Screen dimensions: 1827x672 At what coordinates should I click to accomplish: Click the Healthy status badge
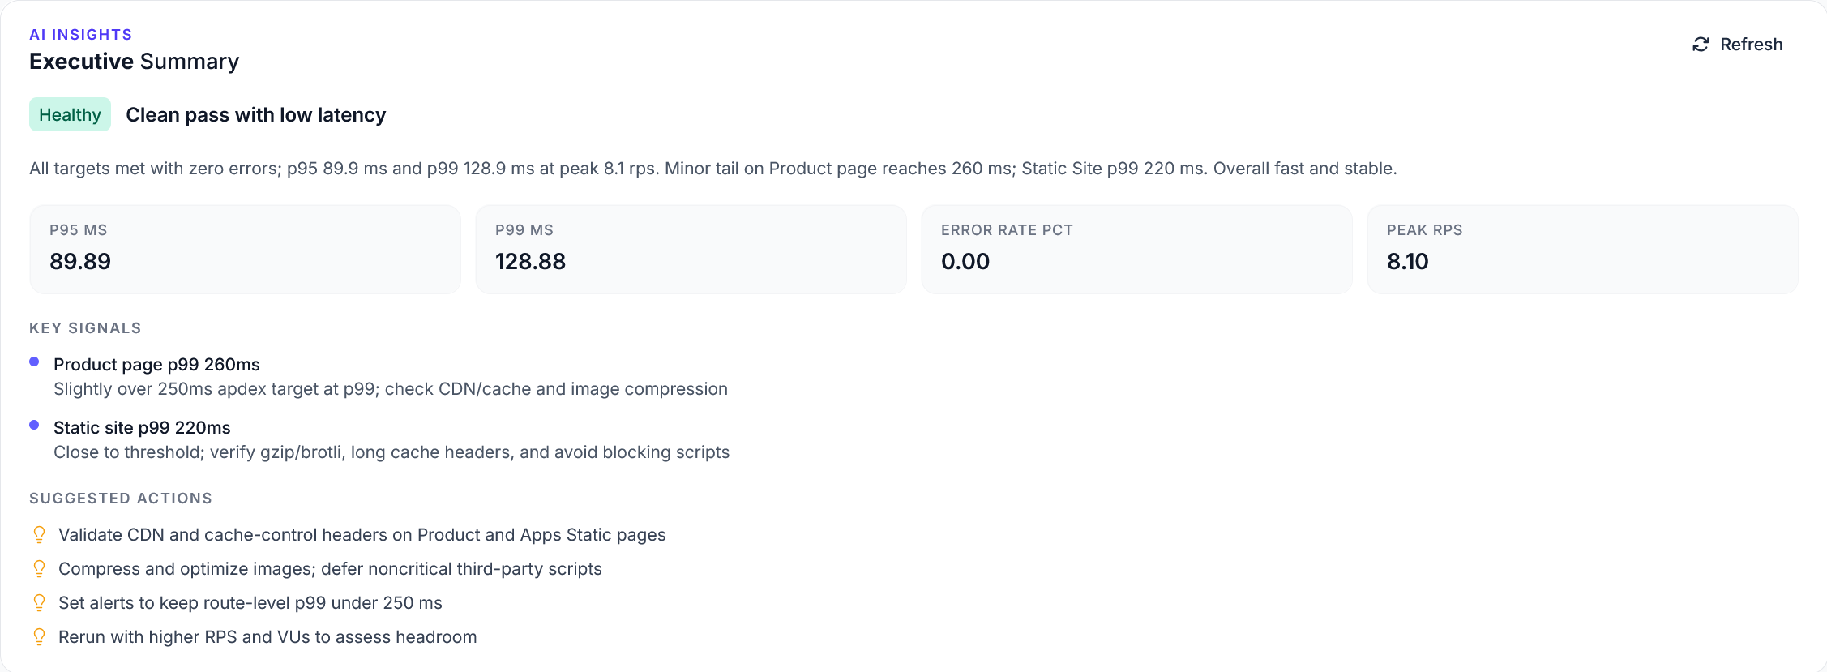point(70,115)
